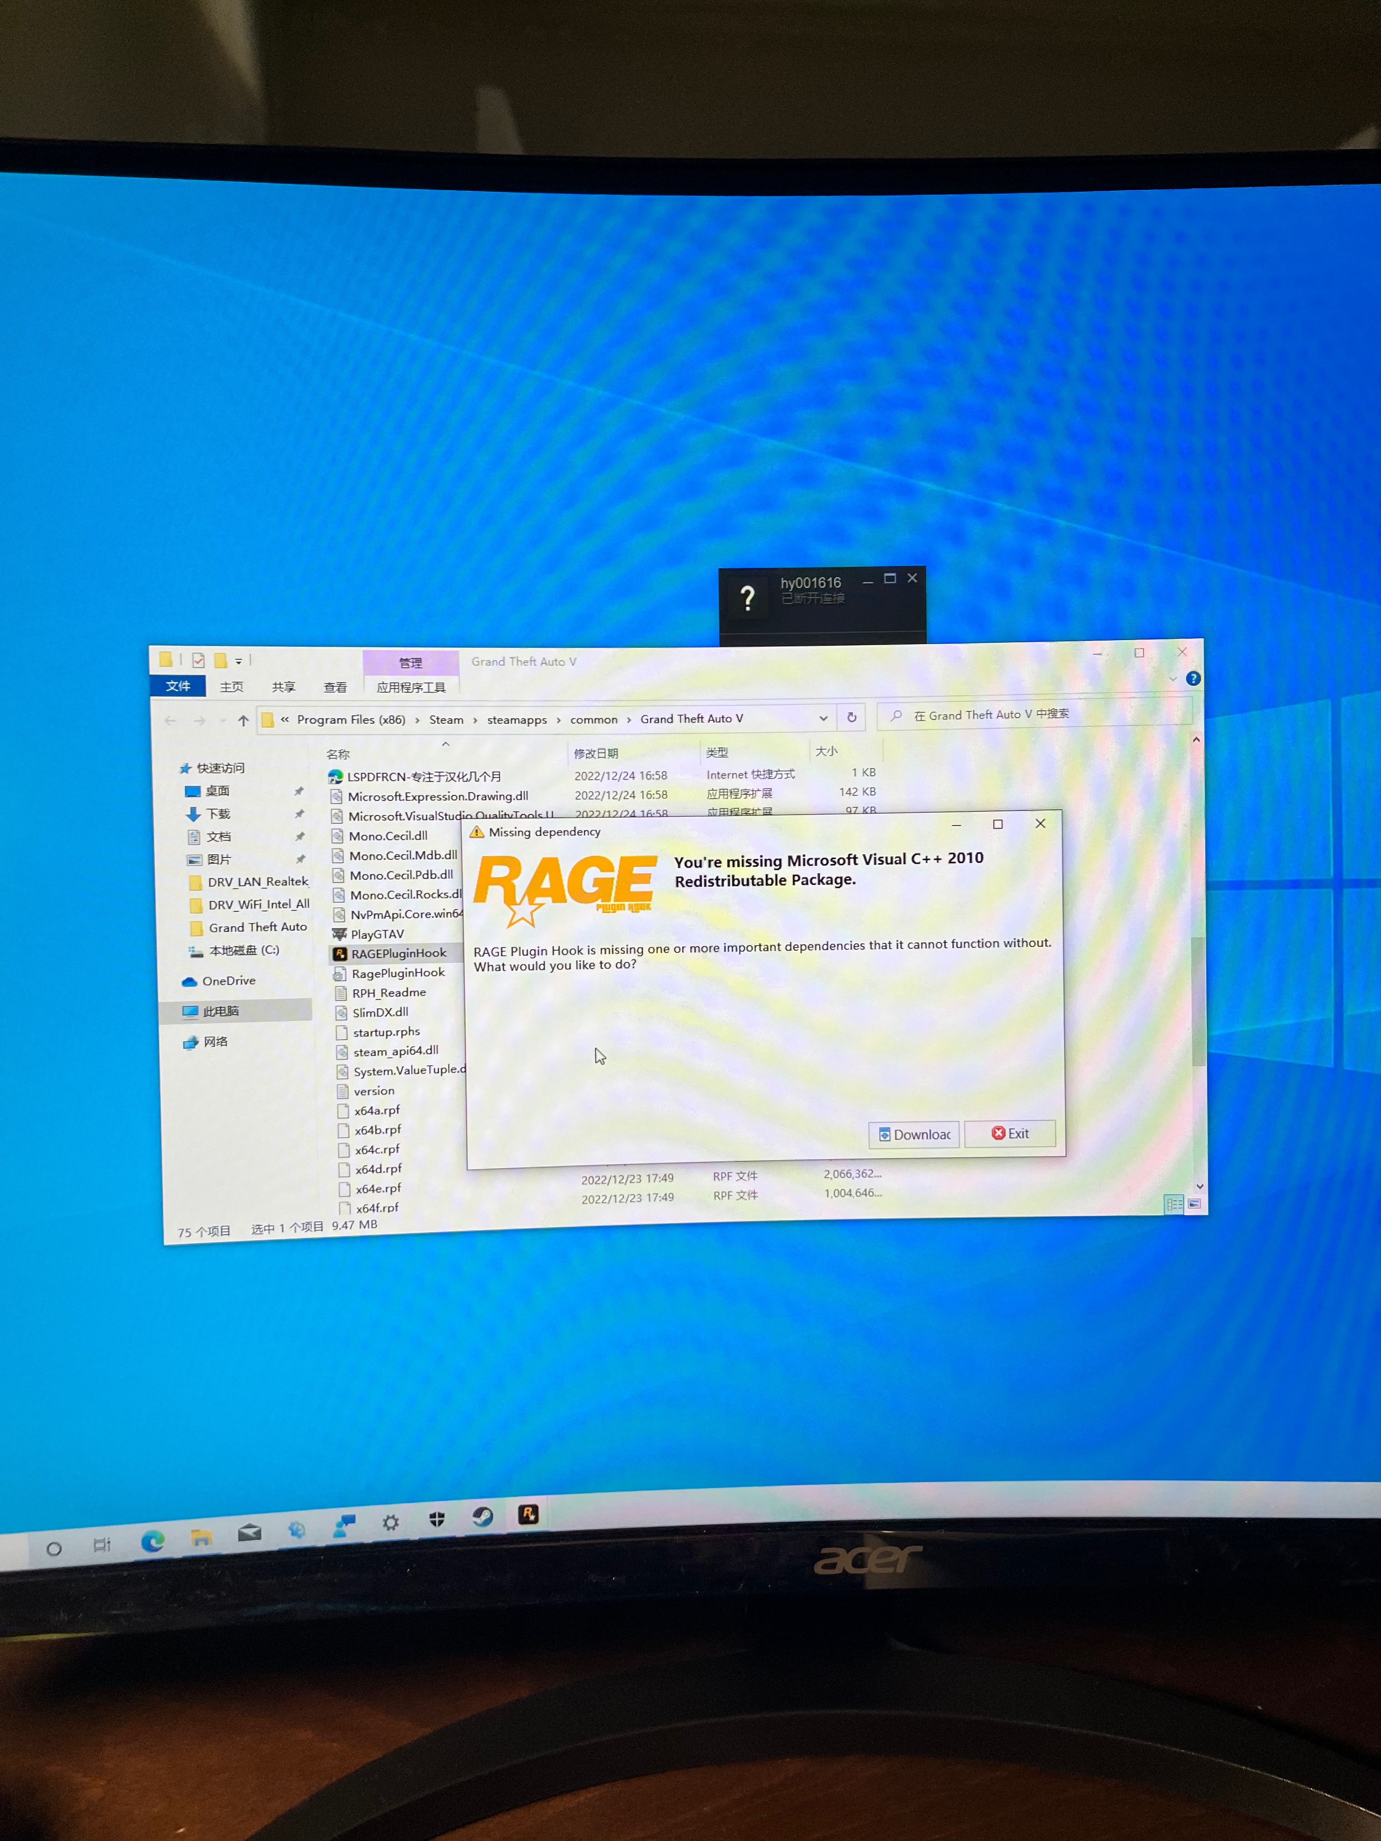Switch Explorer to large icons view in status bar

(x=1195, y=1204)
